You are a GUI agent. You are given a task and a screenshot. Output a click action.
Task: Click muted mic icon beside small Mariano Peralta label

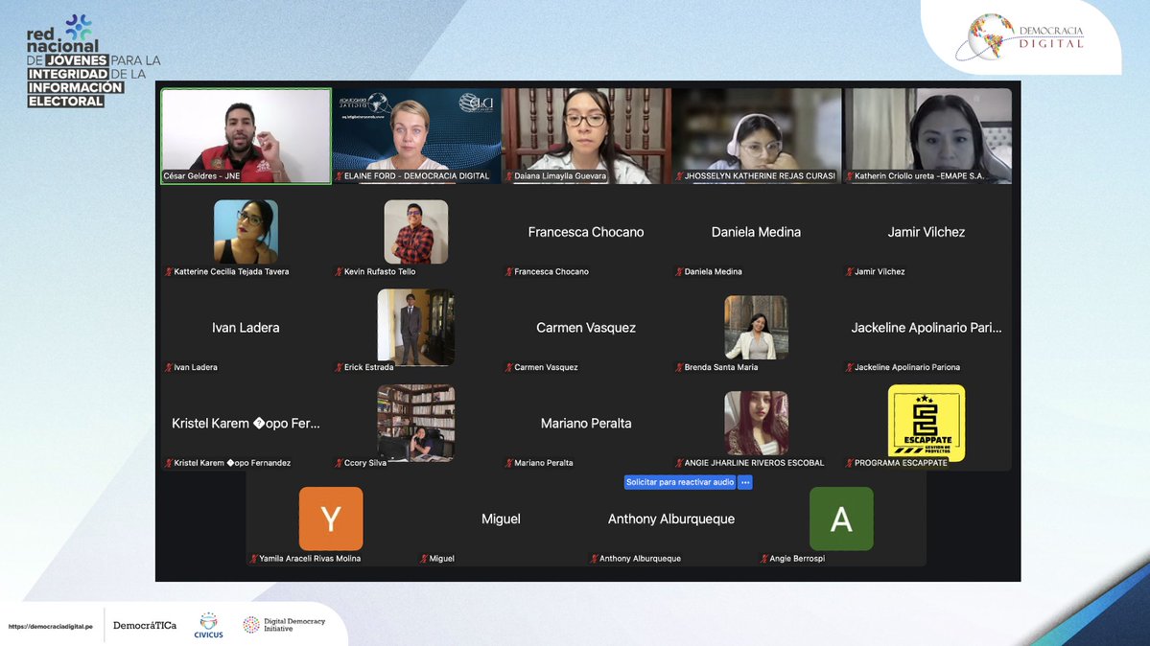coord(509,463)
